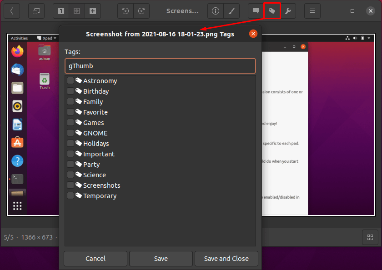
Task: Check the Astronomy tag
Action: 70,80
